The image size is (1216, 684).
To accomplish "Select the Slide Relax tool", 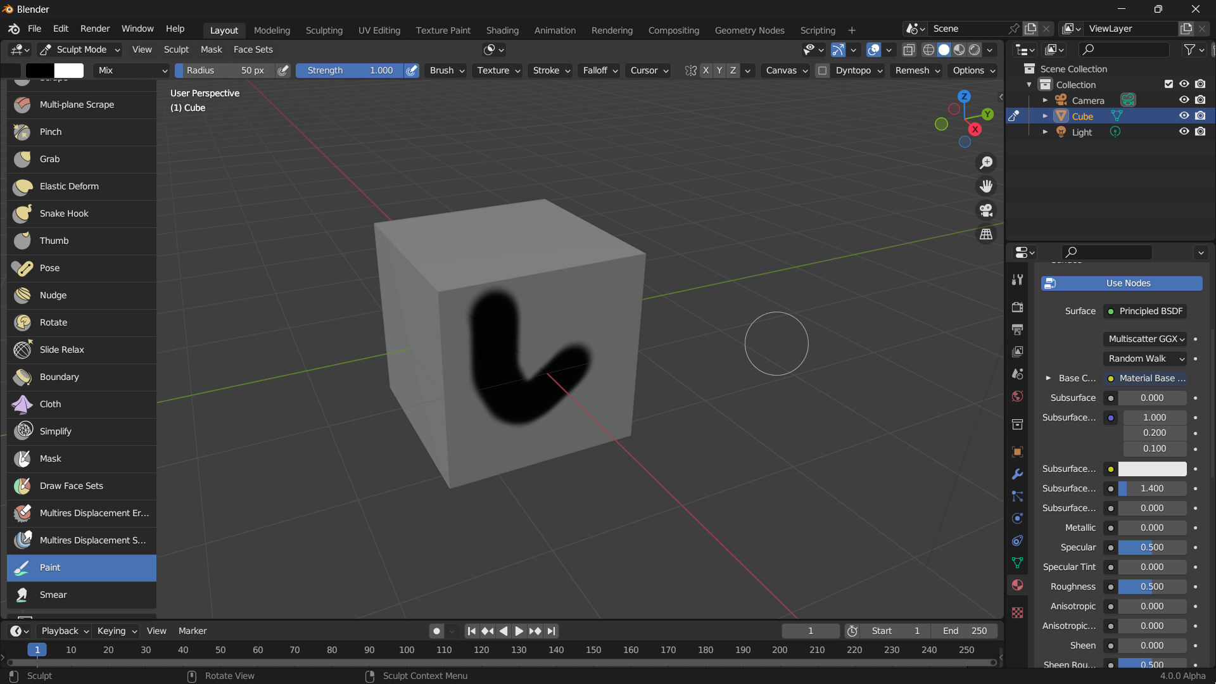I will 82,350.
